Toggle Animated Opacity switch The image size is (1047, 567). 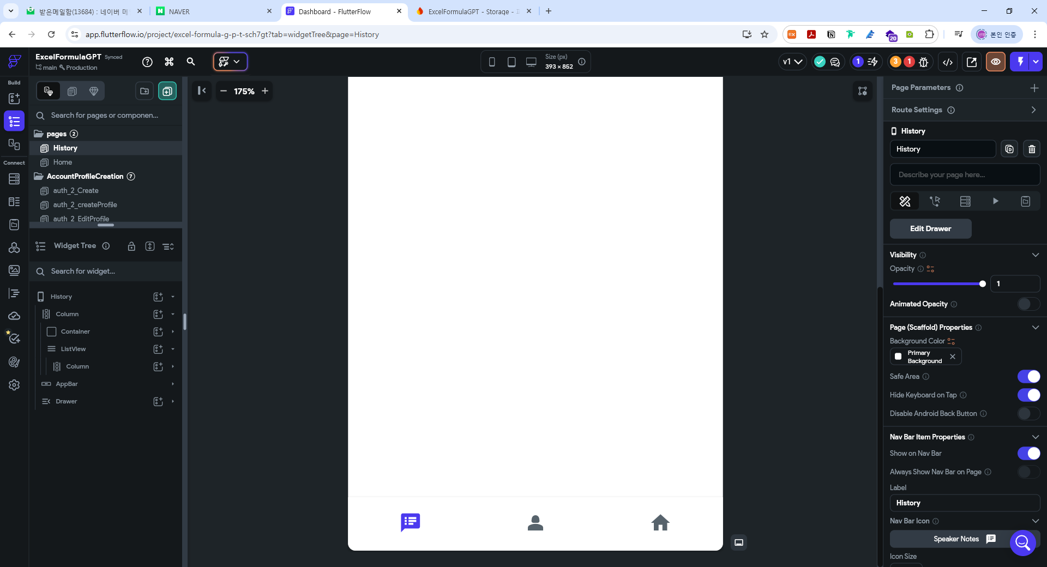tap(1028, 304)
